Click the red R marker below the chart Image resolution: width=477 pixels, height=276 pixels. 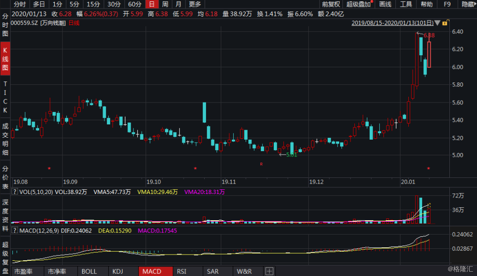261,164
